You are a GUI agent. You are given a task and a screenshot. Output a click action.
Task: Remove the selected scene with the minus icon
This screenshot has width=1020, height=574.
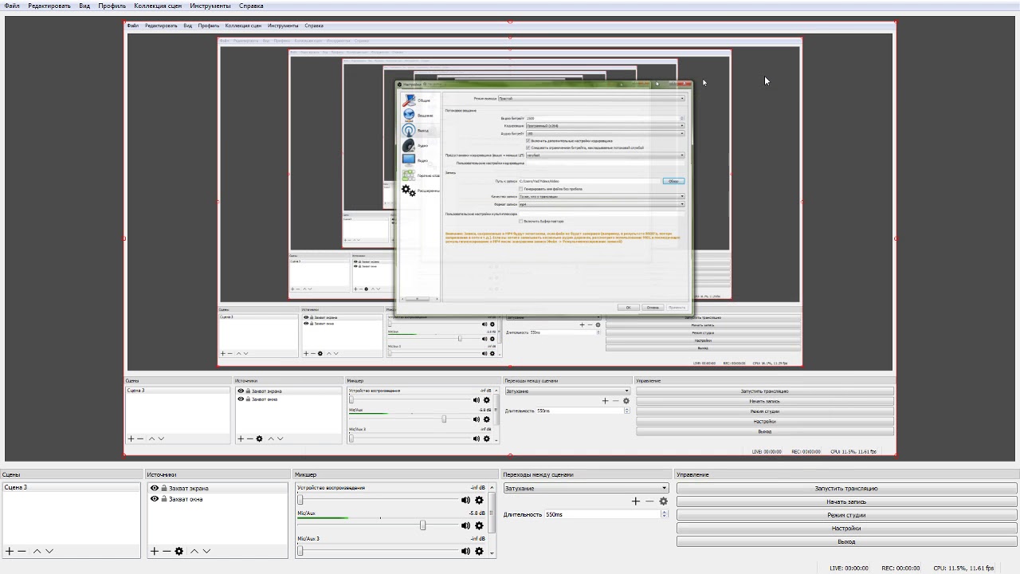[22, 551]
